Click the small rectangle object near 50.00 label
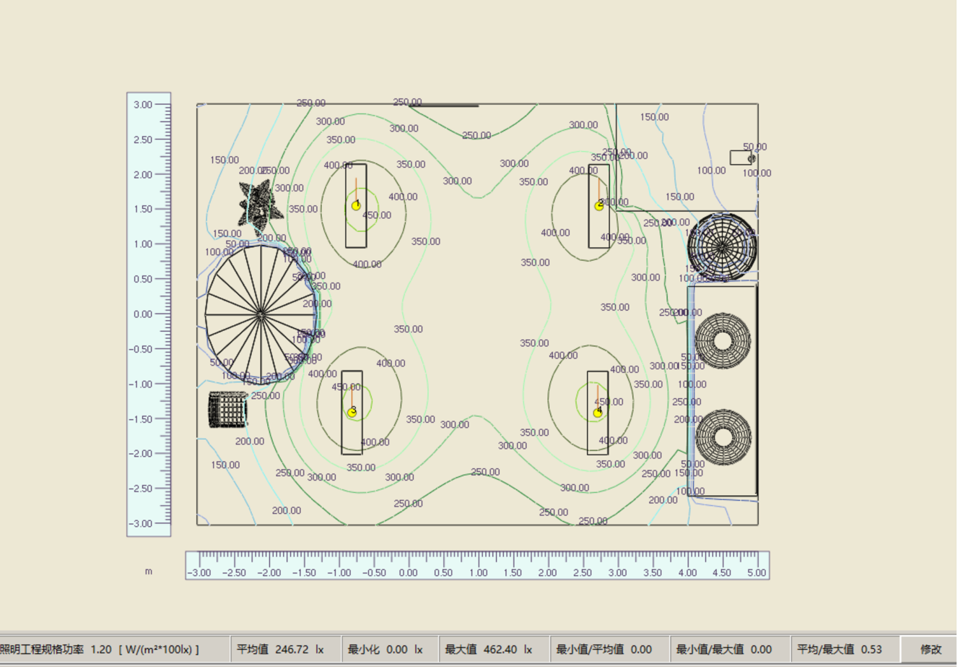The height and width of the screenshot is (667, 958). (x=740, y=158)
